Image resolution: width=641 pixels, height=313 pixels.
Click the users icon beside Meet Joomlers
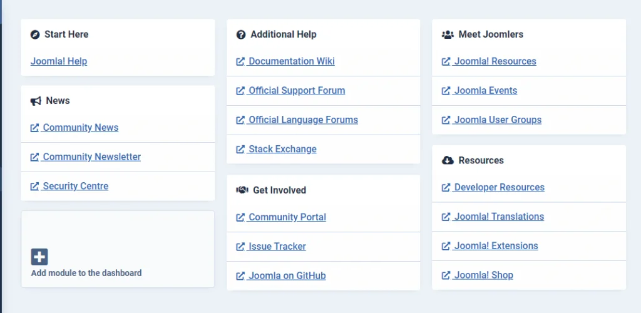[448, 34]
